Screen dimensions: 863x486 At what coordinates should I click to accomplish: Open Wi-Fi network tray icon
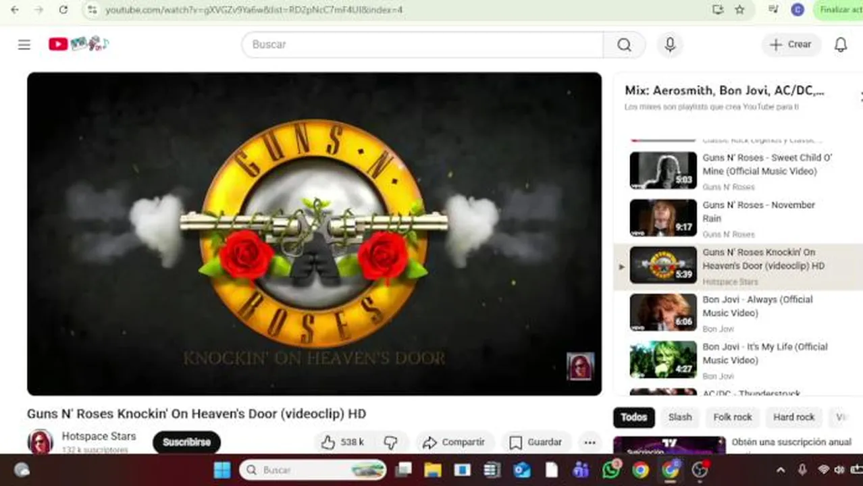pyautogui.click(x=823, y=470)
